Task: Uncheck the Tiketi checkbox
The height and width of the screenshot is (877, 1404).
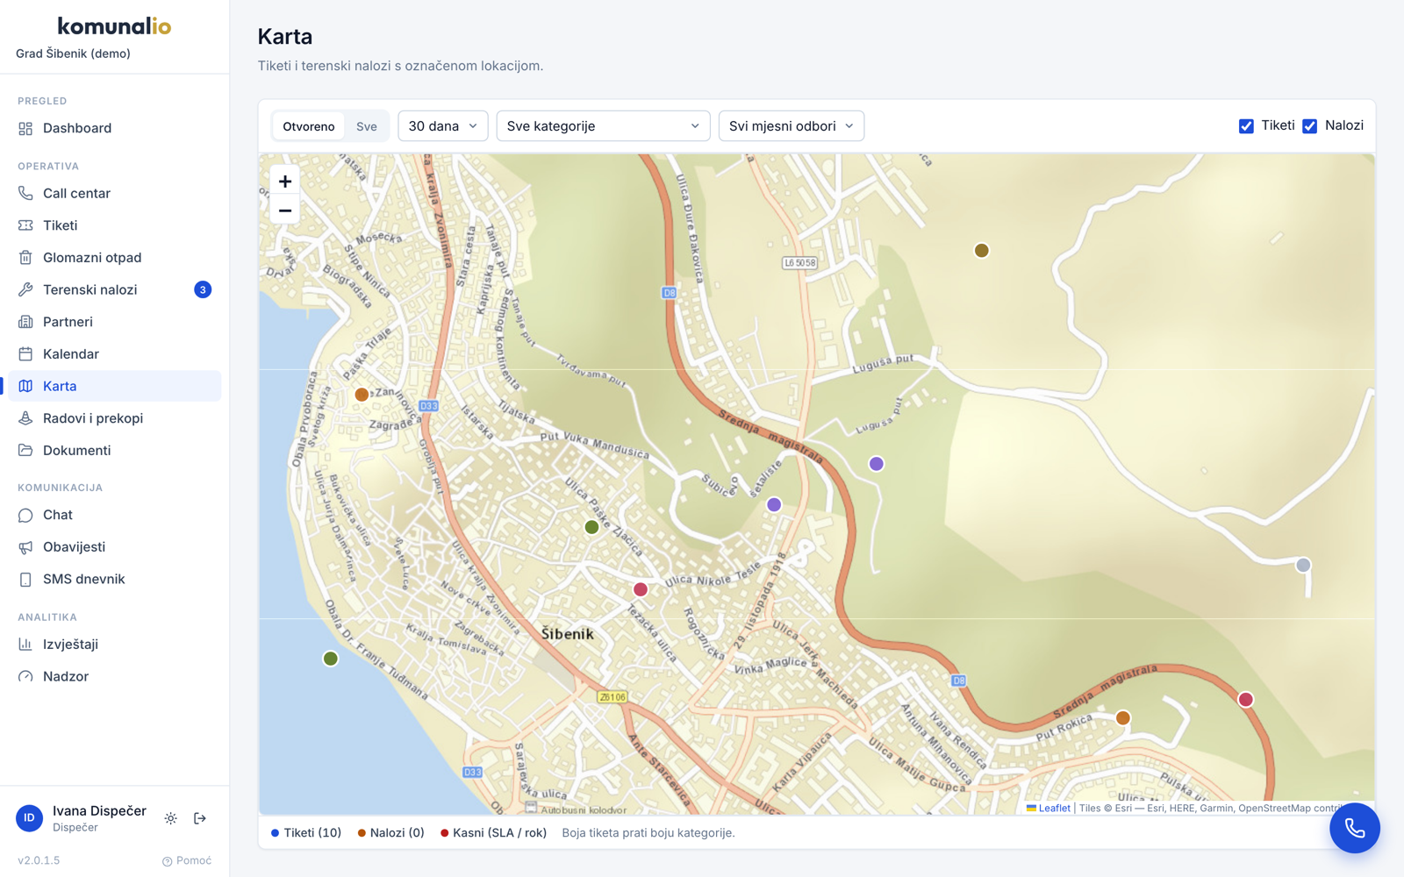Action: point(1246,126)
